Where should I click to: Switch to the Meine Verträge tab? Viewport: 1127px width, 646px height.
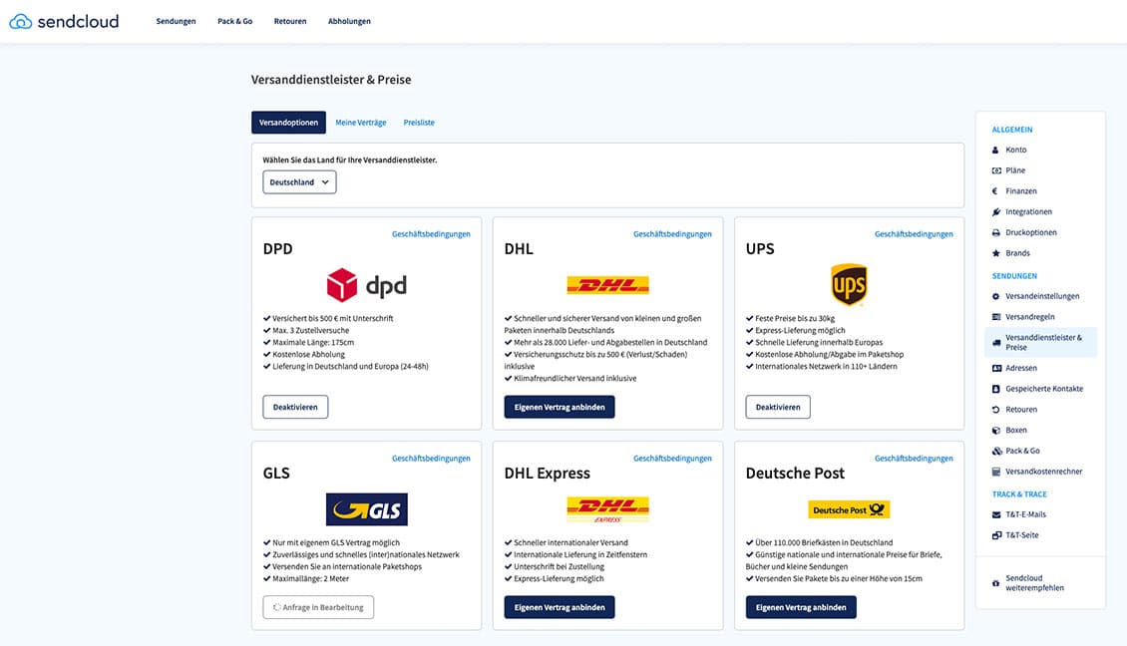click(361, 123)
